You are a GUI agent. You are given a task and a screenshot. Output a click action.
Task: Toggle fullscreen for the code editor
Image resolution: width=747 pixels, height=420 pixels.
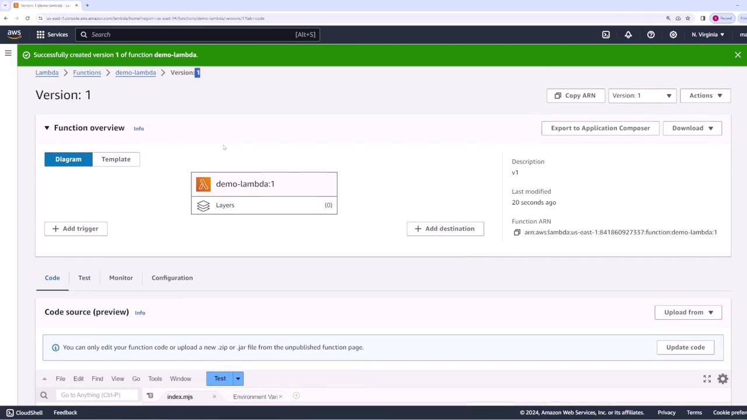(707, 379)
